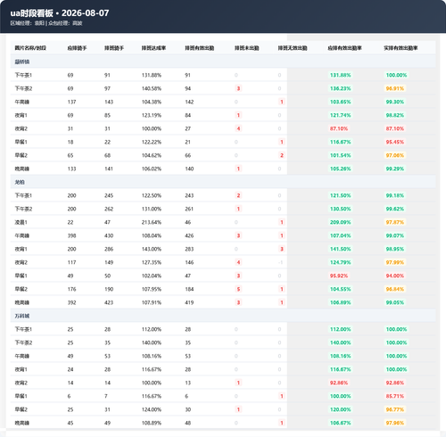Click the red 85.71% badge
This screenshot has height=437, width=446.
[395, 396]
